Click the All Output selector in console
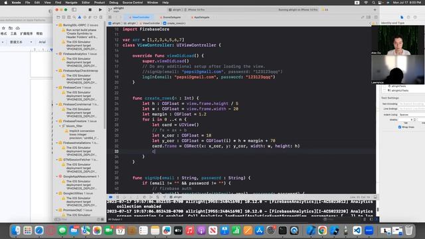 [x=115, y=219]
